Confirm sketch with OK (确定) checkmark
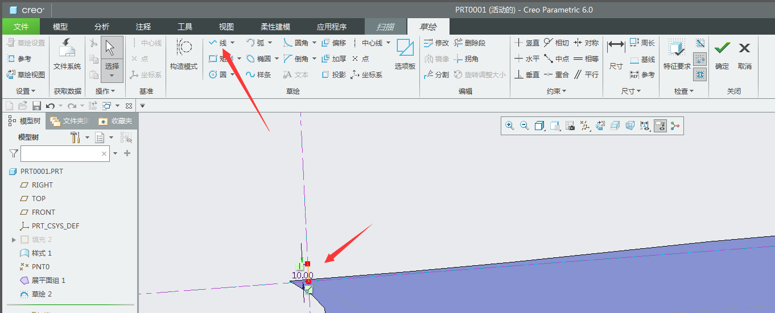This screenshot has height=313, width=775. [x=722, y=55]
